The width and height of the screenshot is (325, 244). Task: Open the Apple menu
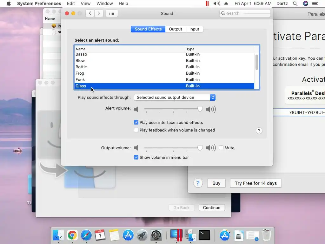pos(9,3)
